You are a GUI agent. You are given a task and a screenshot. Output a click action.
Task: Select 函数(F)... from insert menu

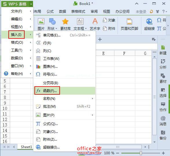click(65, 91)
